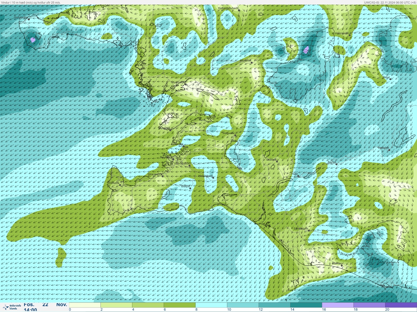Select the 0–2 m/s palest yellow legend swatch
The height and width of the screenshot is (312, 417).
point(85,305)
